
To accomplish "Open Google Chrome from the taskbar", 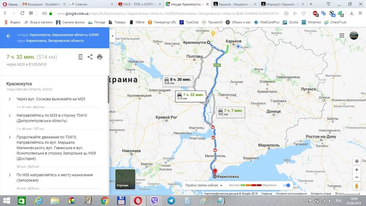I will pos(105,201).
